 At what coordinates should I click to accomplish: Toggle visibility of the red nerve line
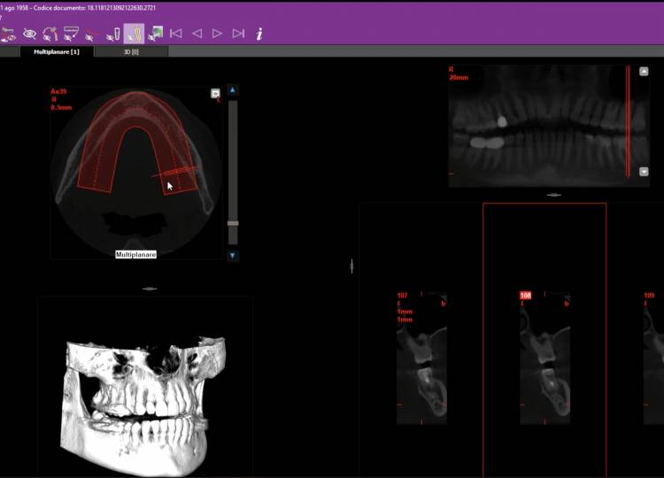91,34
